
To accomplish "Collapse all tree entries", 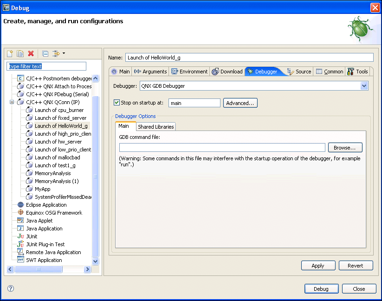I will pyautogui.click(x=45, y=53).
